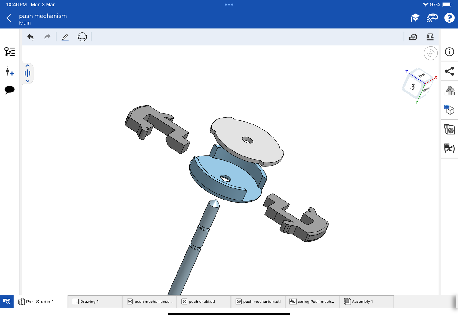Go back with the back chevron
The width and height of the screenshot is (458, 318).
(9, 18)
